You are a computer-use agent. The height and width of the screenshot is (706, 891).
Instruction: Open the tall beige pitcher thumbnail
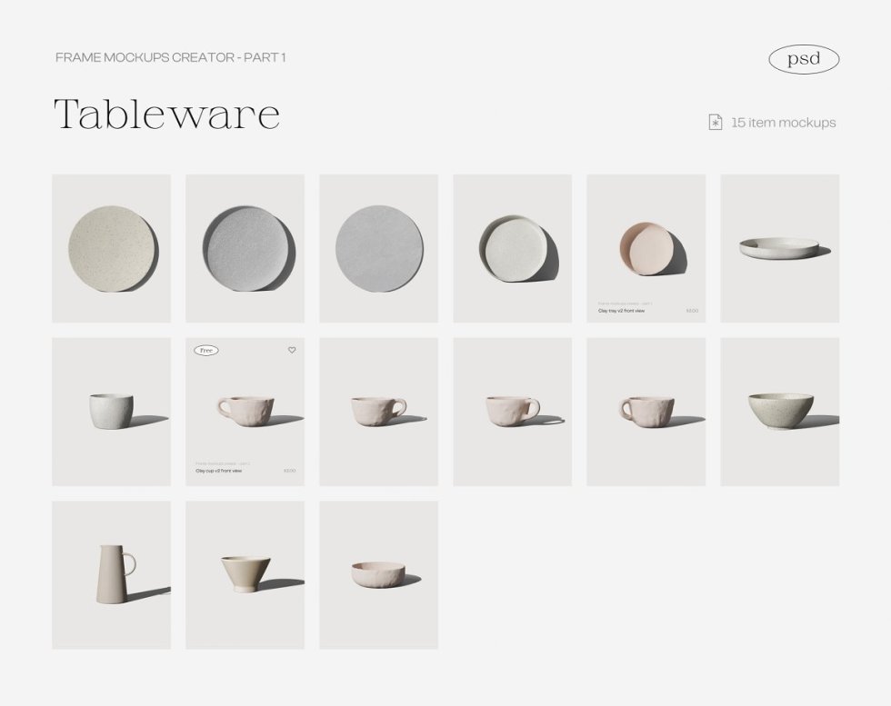coord(111,575)
